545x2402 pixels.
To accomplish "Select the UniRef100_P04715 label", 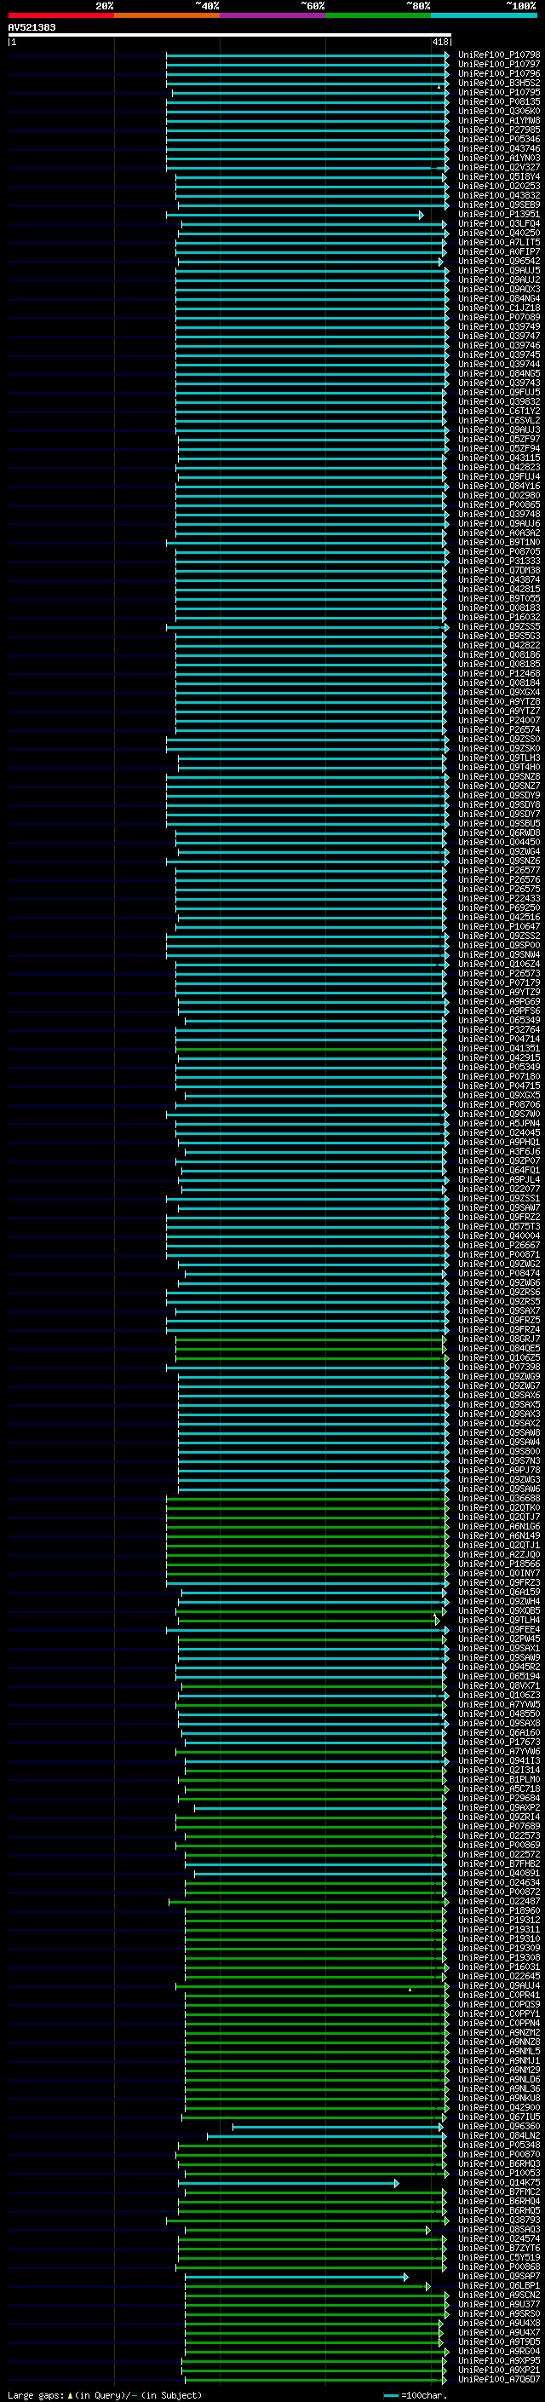I will click(x=498, y=1086).
